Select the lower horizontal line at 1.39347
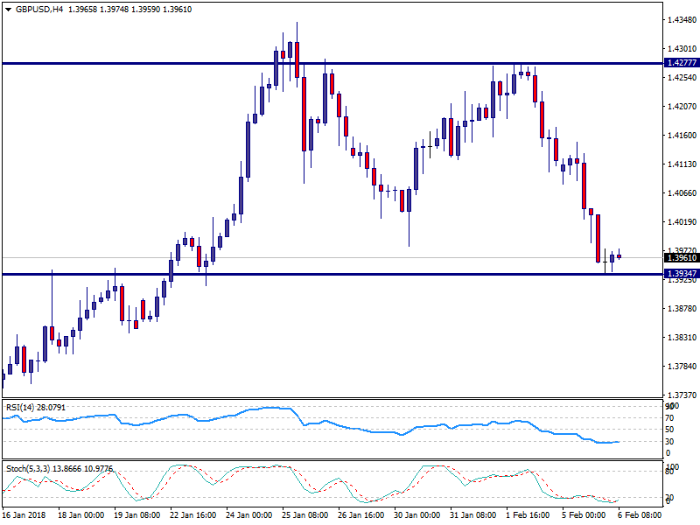This screenshot has height=525, width=700. tap(350, 274)
